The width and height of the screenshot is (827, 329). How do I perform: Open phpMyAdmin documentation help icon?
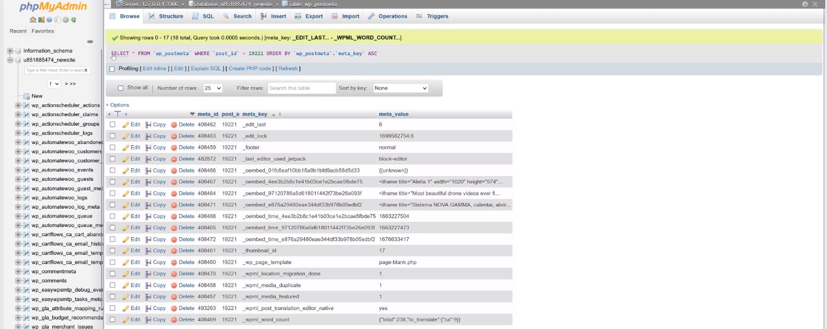pos(49,20)
